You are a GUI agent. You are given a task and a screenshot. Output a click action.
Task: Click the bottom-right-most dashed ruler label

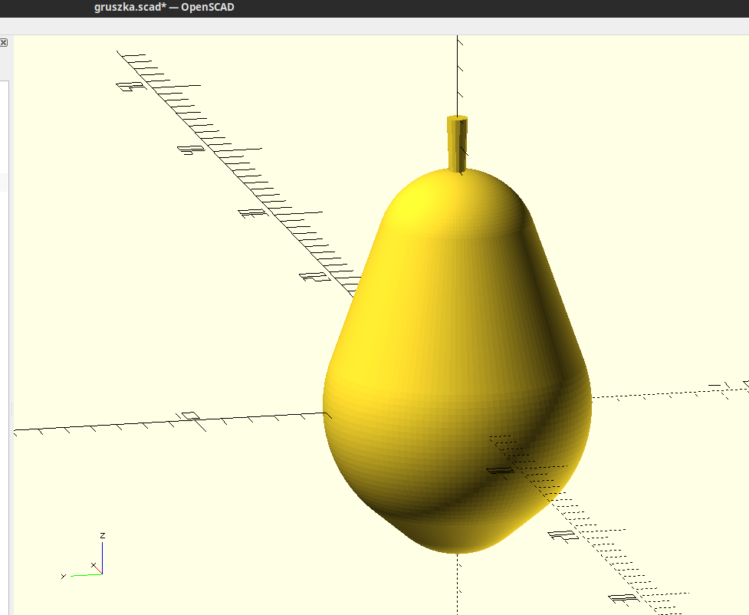tap(623, 599)
